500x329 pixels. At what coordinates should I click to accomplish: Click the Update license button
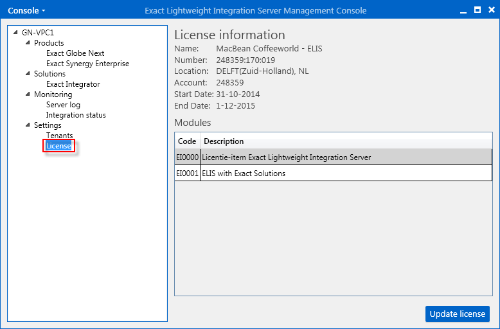[x=458, y=314]
